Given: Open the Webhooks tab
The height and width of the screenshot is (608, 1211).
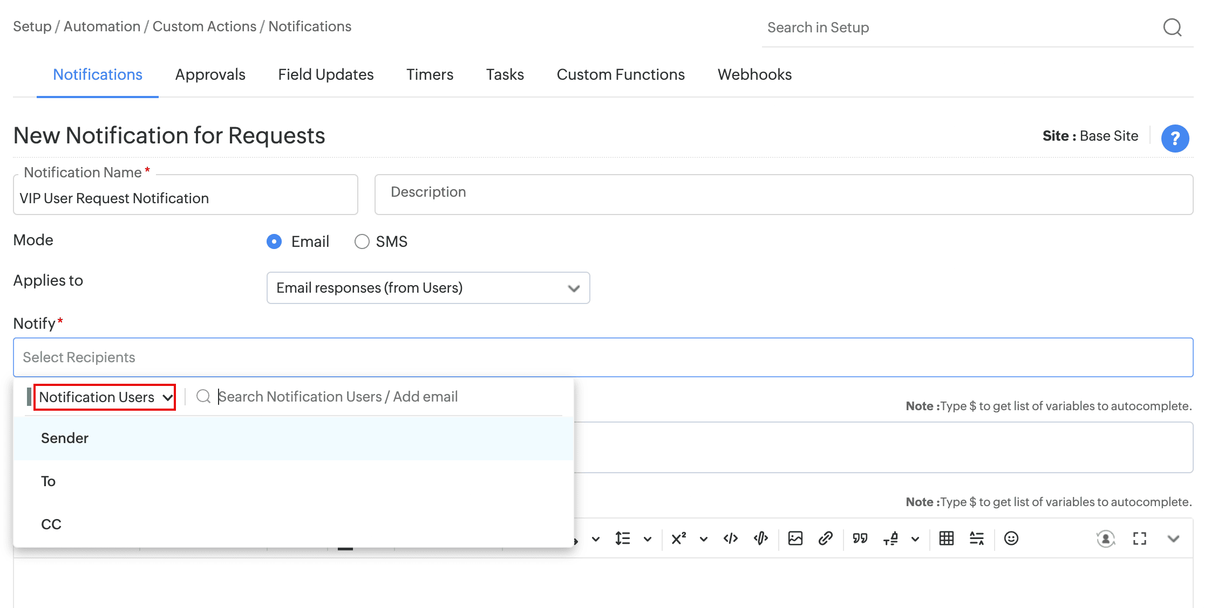Looking at the screenshot, I should (x=754, y=74).
